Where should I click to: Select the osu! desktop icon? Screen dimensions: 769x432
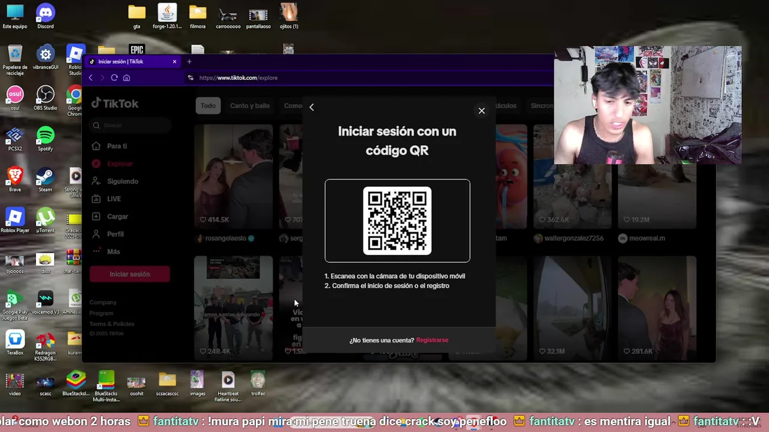pyautogui.click(x=15, y=98)
